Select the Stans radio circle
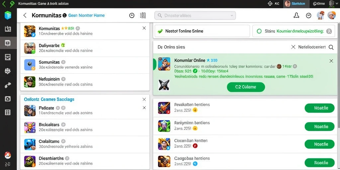 coord(259,31)
